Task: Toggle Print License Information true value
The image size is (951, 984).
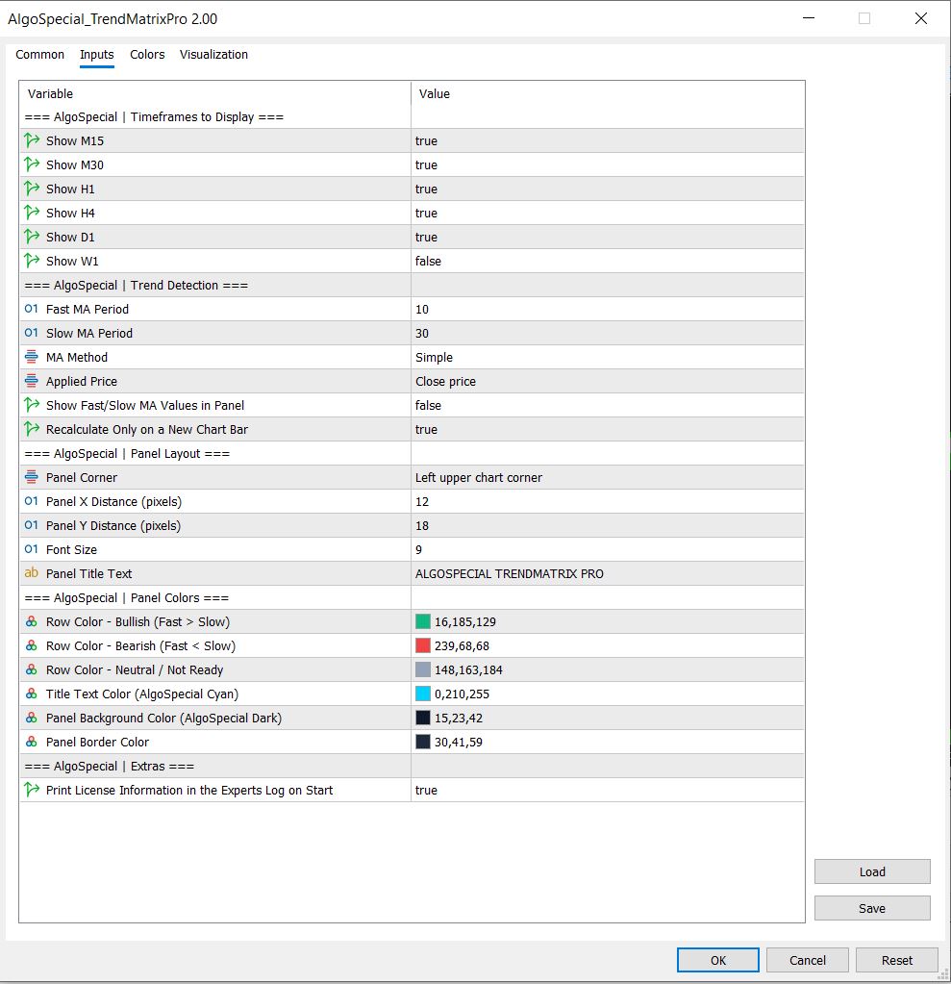Action: click(607, 790)
